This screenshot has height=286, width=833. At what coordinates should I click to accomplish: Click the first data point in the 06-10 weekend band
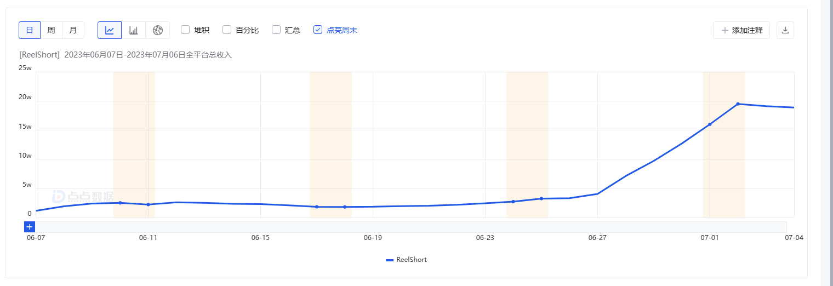click(120, 203)
